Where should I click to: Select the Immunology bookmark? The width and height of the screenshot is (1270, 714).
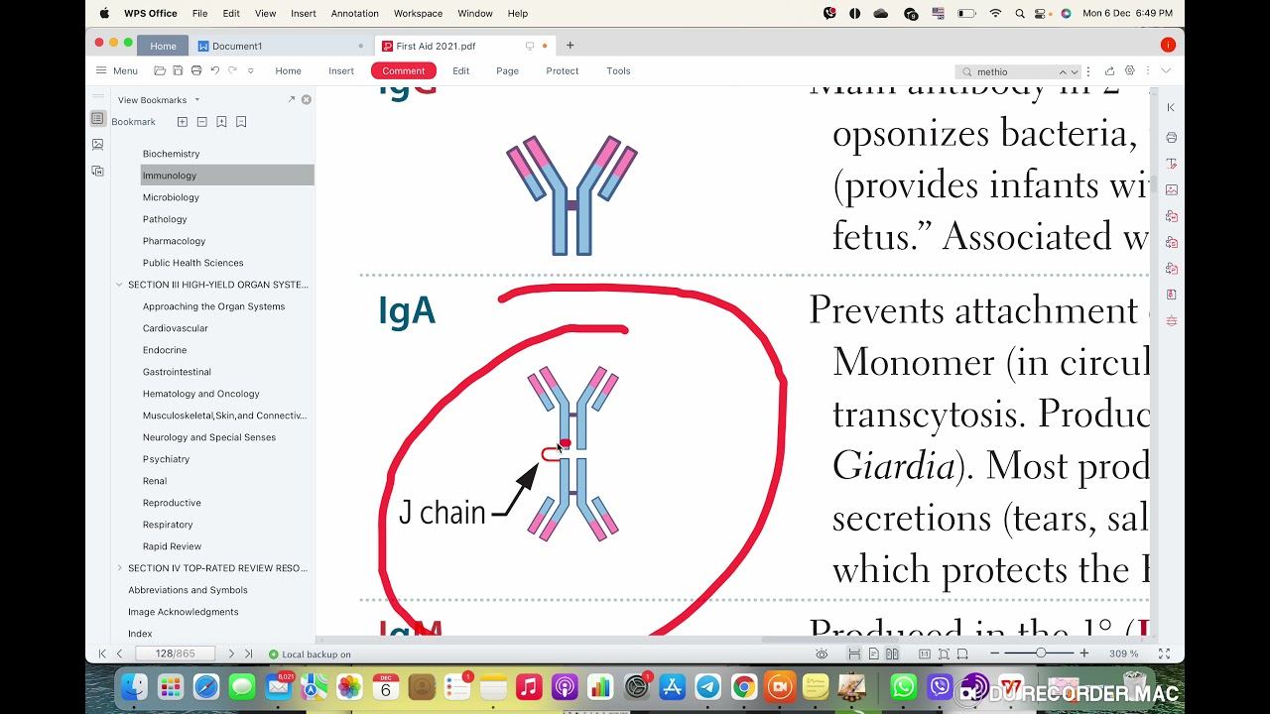coord(227,176)
